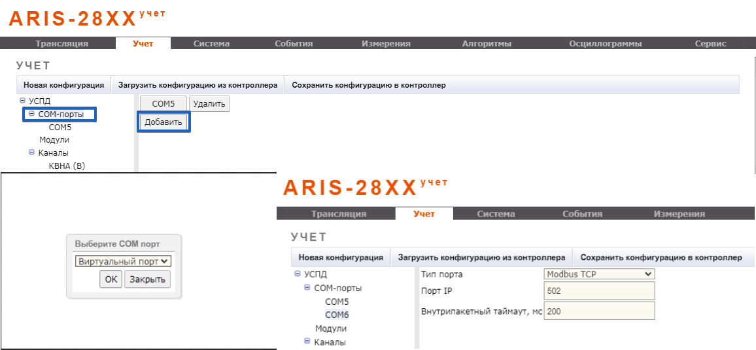The image size is (756, 350).
Task: Select КВНА (В) channel in the tree
Action: click(x=67, y=166)
